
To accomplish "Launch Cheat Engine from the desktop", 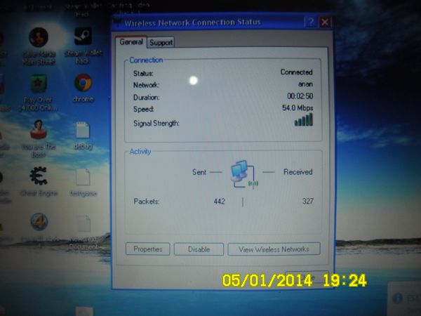I will point(39,176).
